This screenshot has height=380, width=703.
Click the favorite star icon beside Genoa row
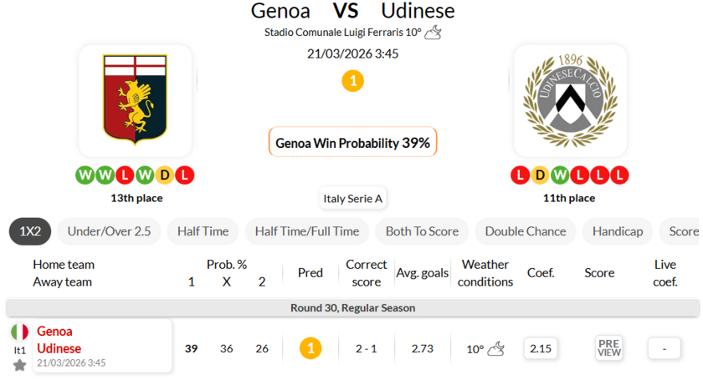[19, 365]
